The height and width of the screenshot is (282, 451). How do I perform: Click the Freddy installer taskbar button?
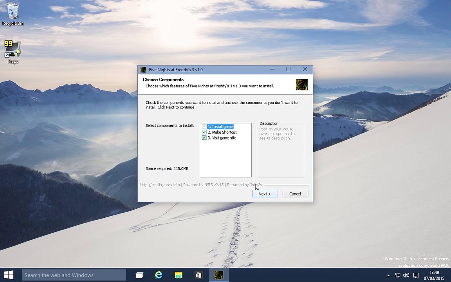218,275
